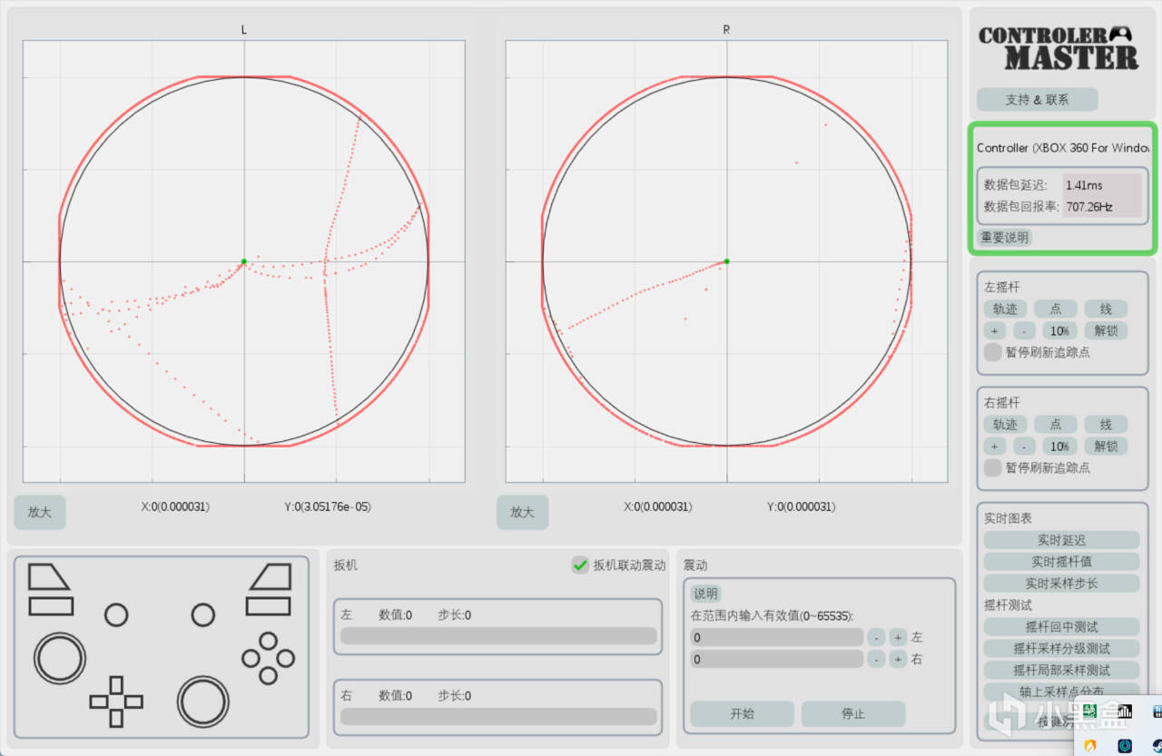1162x756 pixels.
Task: Start the 摇杆回中测试
Action: (1061, 626)
